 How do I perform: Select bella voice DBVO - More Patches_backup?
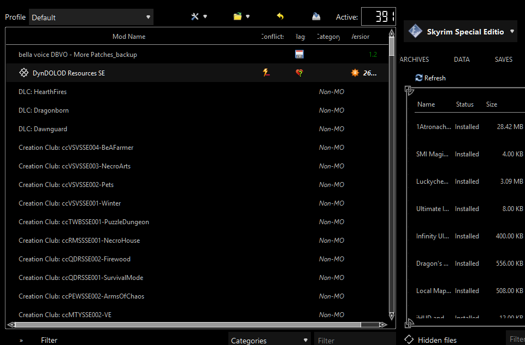point(197,54)
